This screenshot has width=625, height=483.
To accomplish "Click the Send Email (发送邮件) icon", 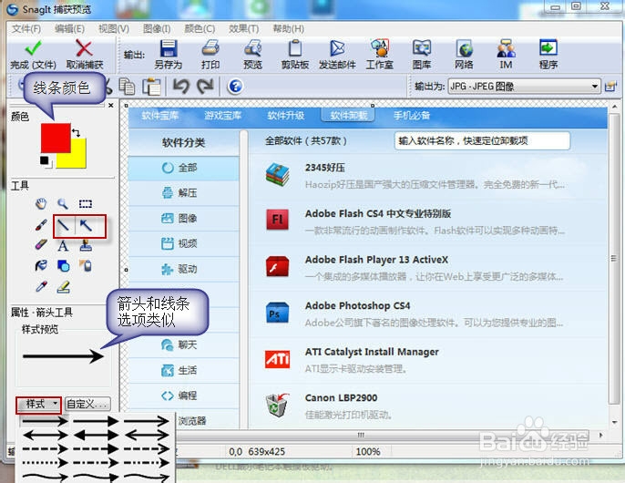I will [337, 48].
